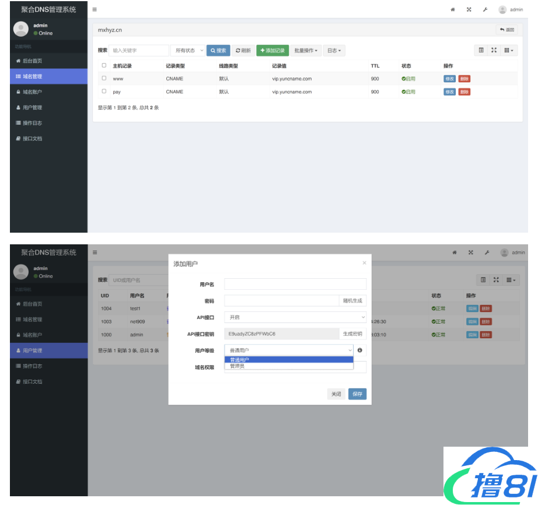Click the wrench icon above the mxhyz.cn panel
Viewport: 538px width, 505px height.
485,10
